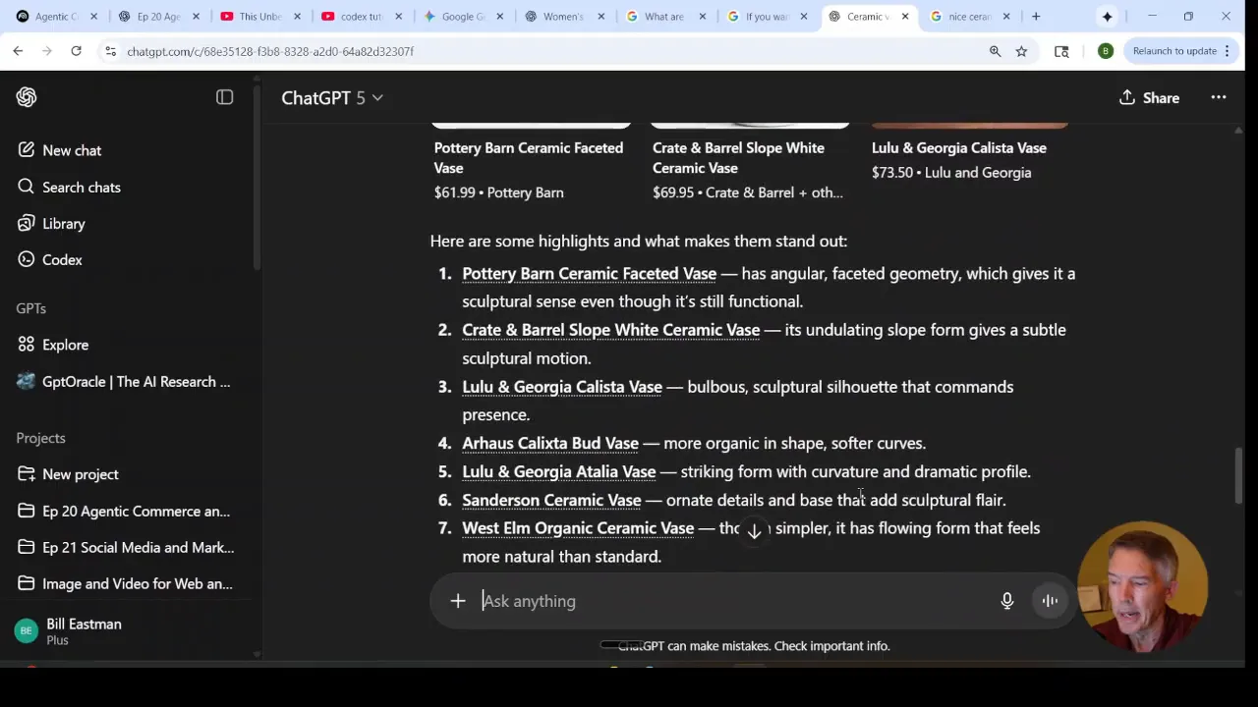
Task: Open the Chrome profile avatar B
Action: pos(1106,51)
